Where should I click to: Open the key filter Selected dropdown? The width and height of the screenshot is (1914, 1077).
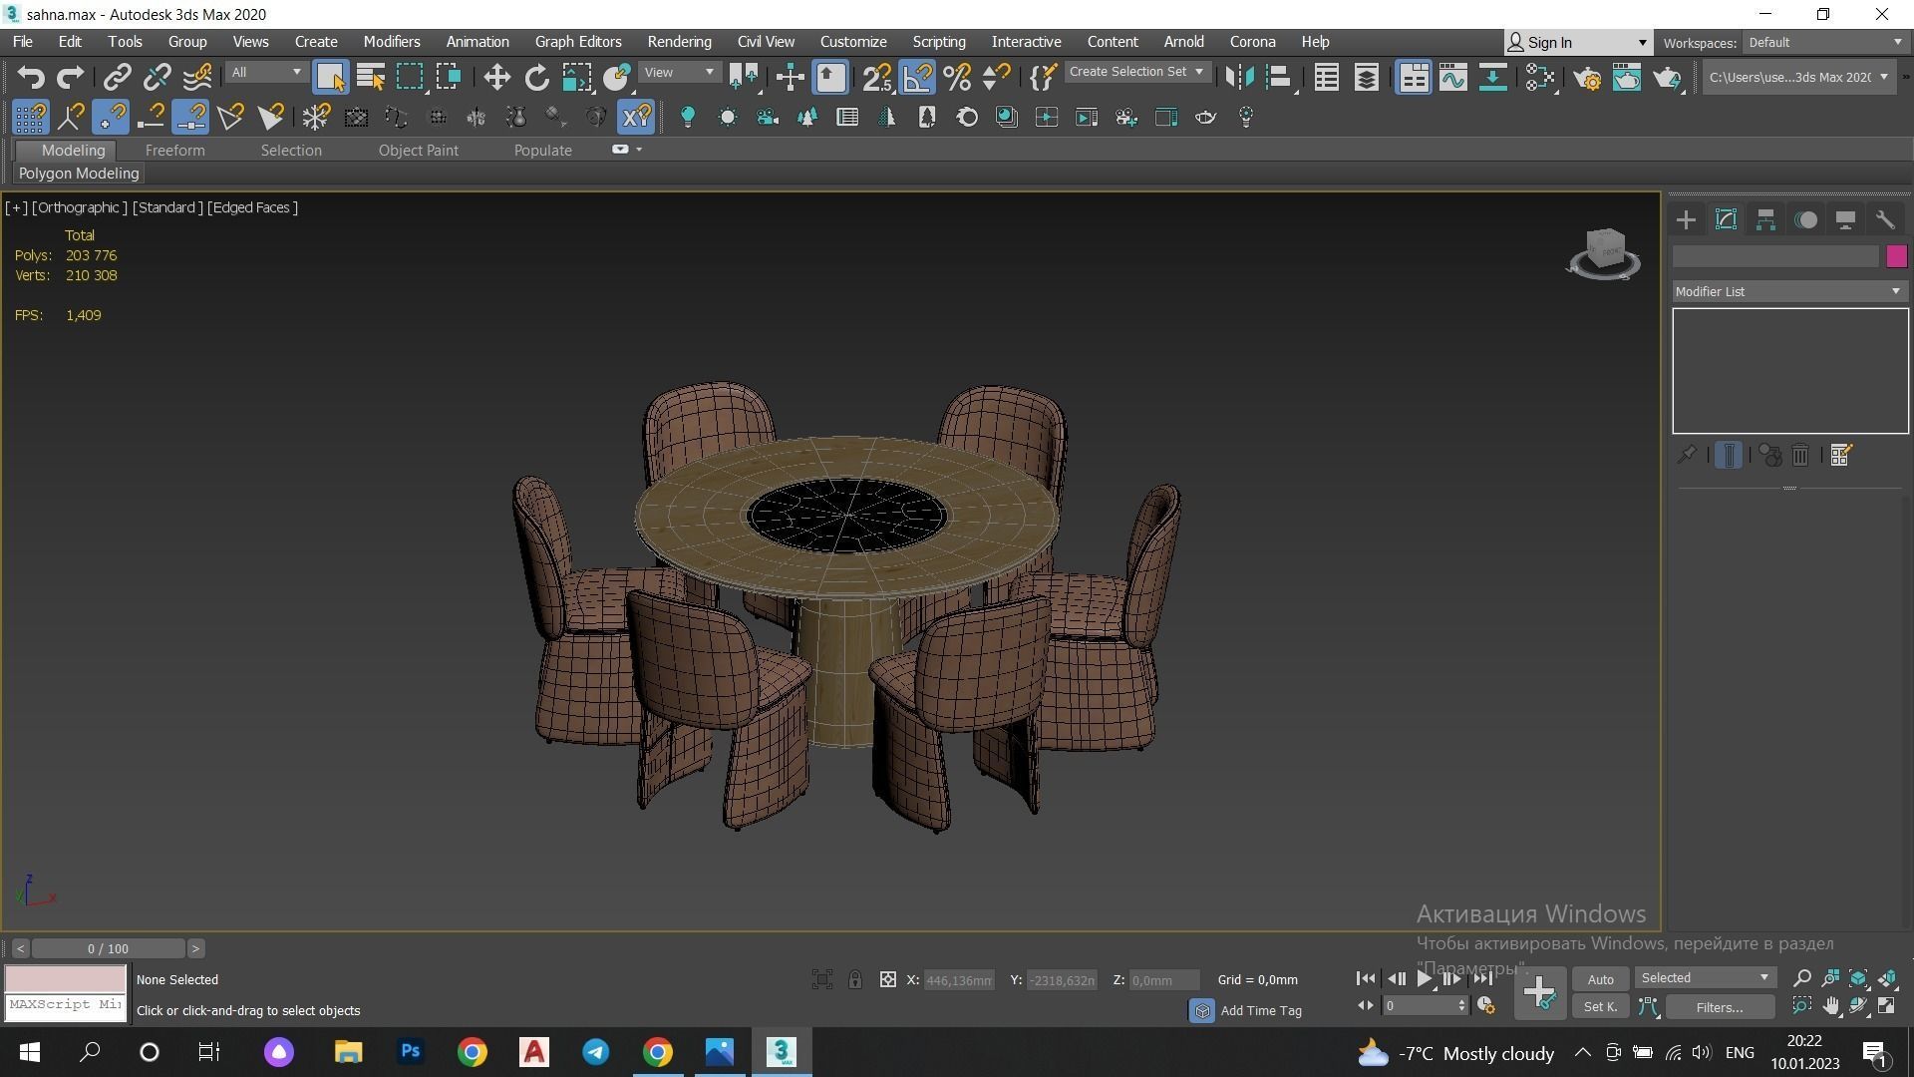(x=1705, y=978)
